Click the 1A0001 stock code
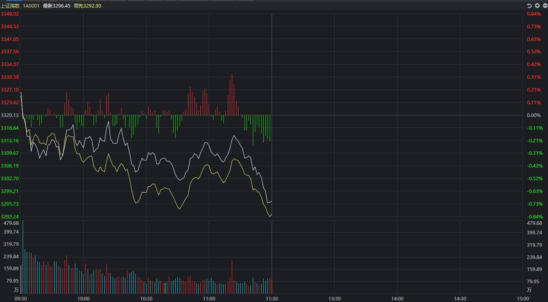The width and height of the screenshot is (548, 302). tap(31, 6)
